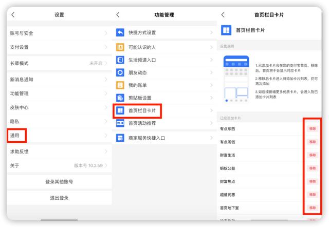Expand chevron beside 商家服务快捷入口
The height and width of the screenshot is (227, 329).
click(x=211, y=138)
